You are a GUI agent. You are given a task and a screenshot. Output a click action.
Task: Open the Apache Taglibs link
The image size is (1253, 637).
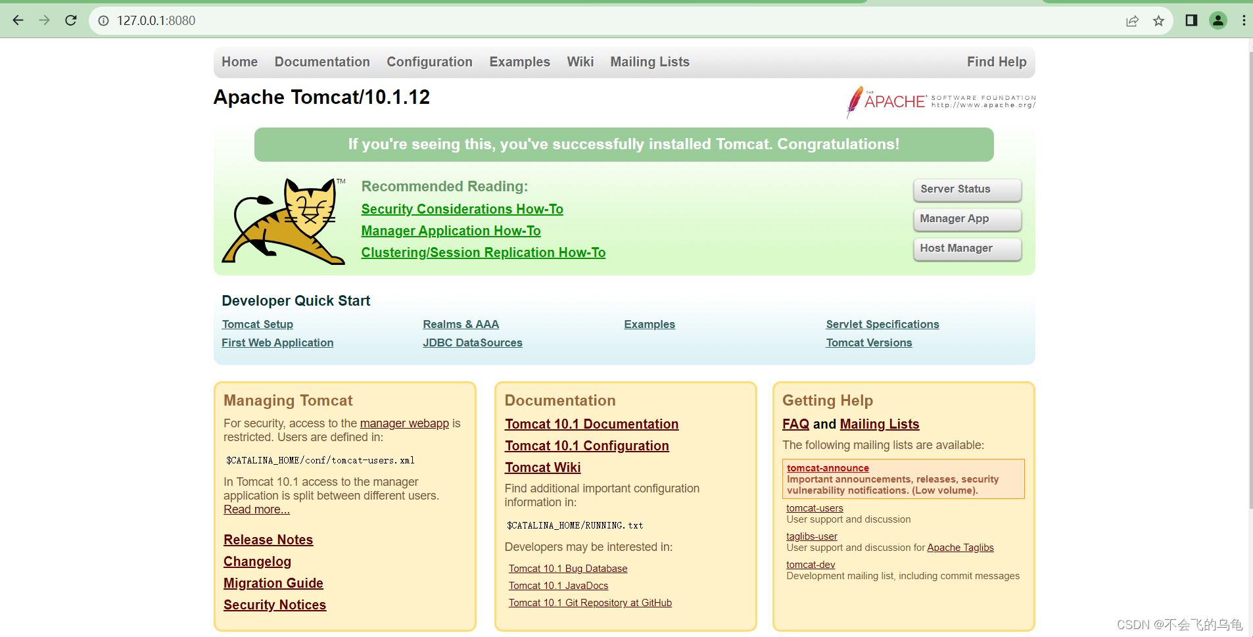pos(960,548)
